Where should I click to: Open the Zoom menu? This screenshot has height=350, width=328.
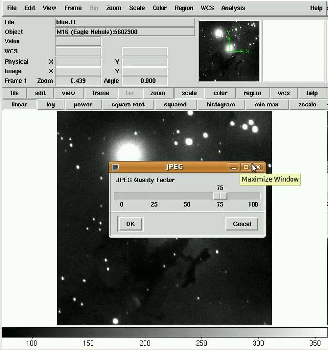tap(113, 8)
